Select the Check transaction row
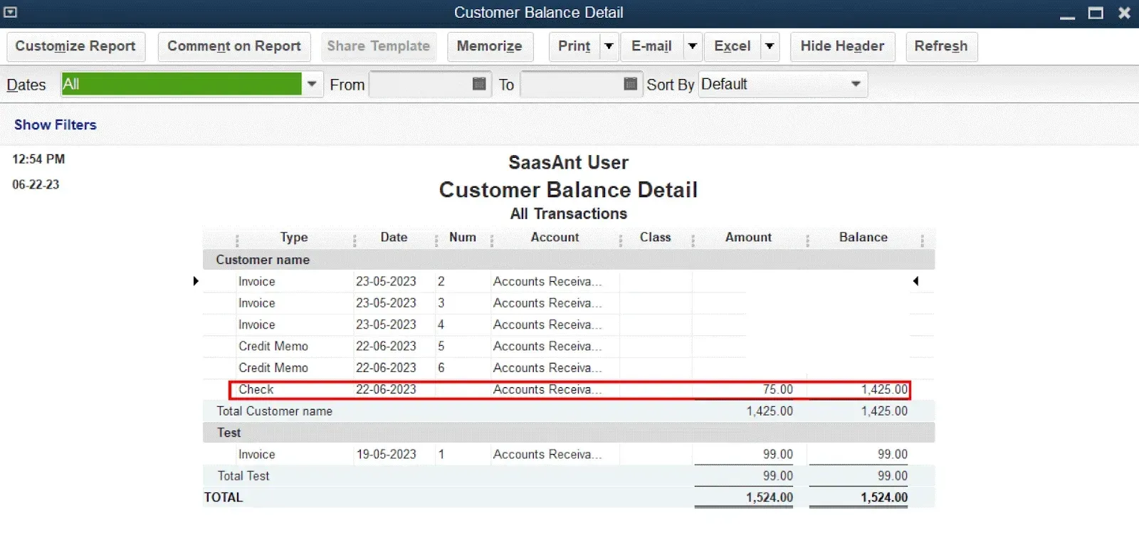The width and height of the screenshot is (1139, 545). tap(569, 390)
